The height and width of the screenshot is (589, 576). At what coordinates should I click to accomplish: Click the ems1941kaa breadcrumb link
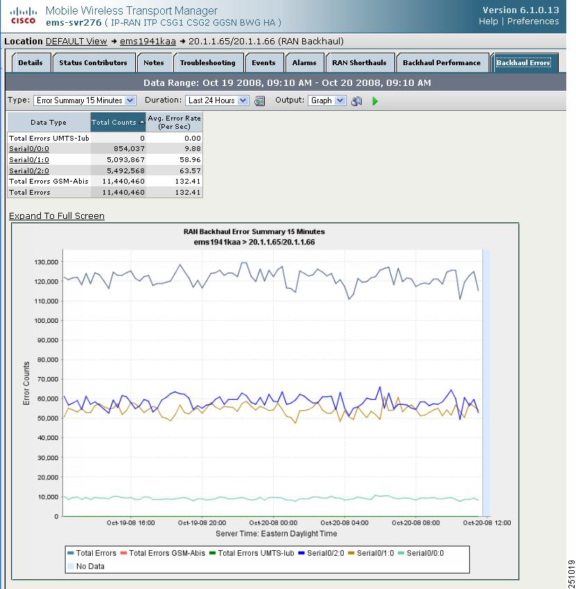(148, 42)
